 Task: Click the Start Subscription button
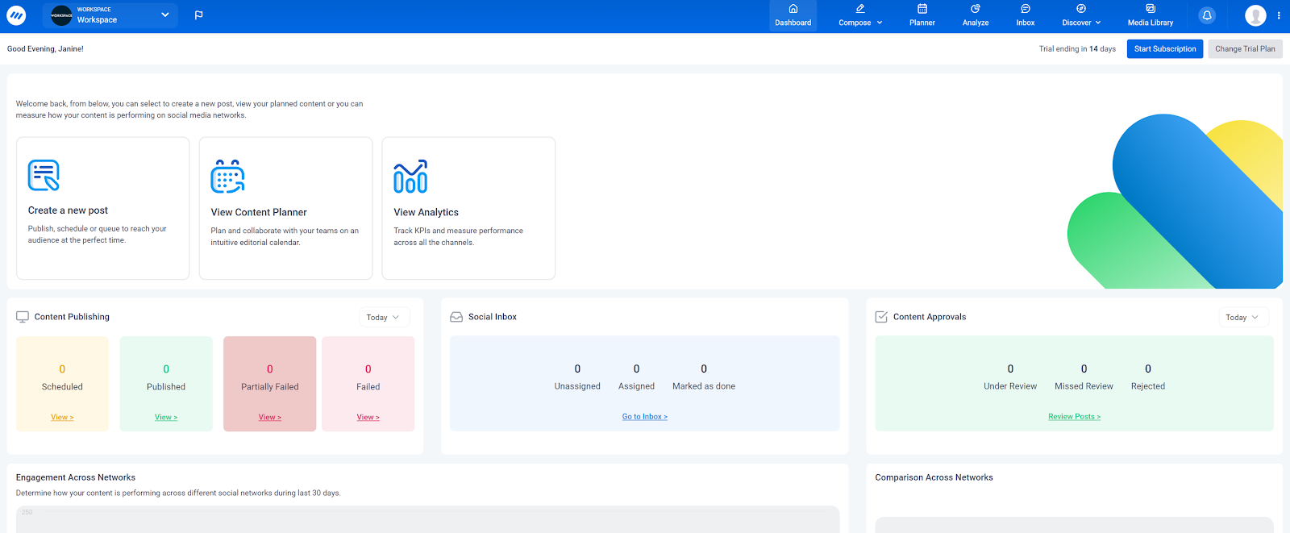[x=1165, y=49]
